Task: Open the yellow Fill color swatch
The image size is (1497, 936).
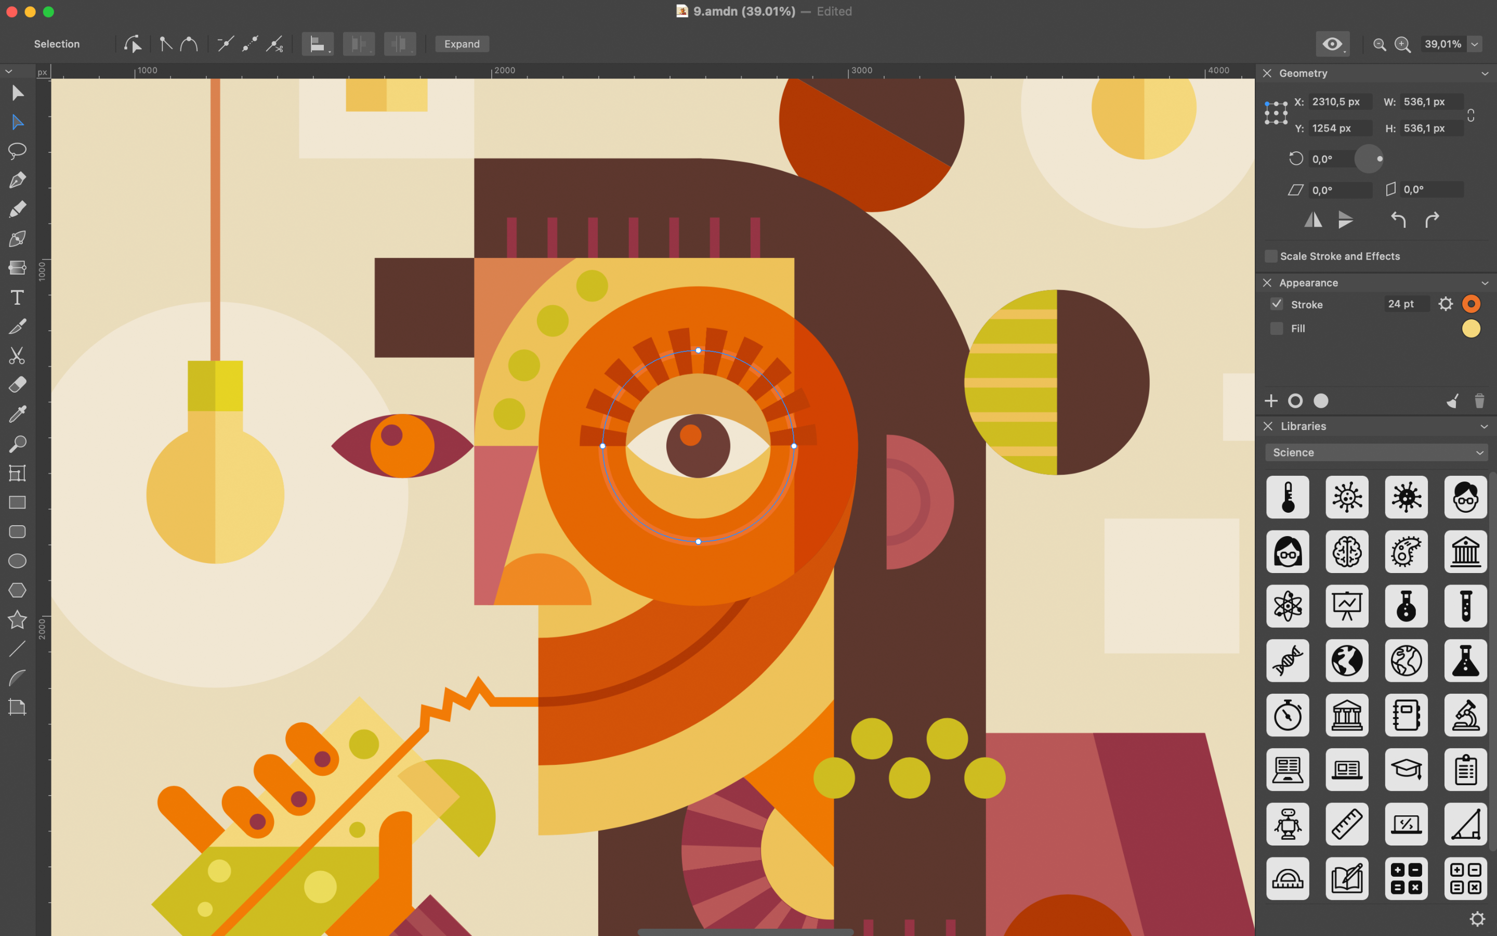Action: [x=1470, y=329]
